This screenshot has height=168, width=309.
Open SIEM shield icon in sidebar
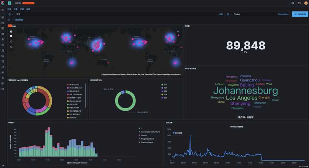pos(3,72)
